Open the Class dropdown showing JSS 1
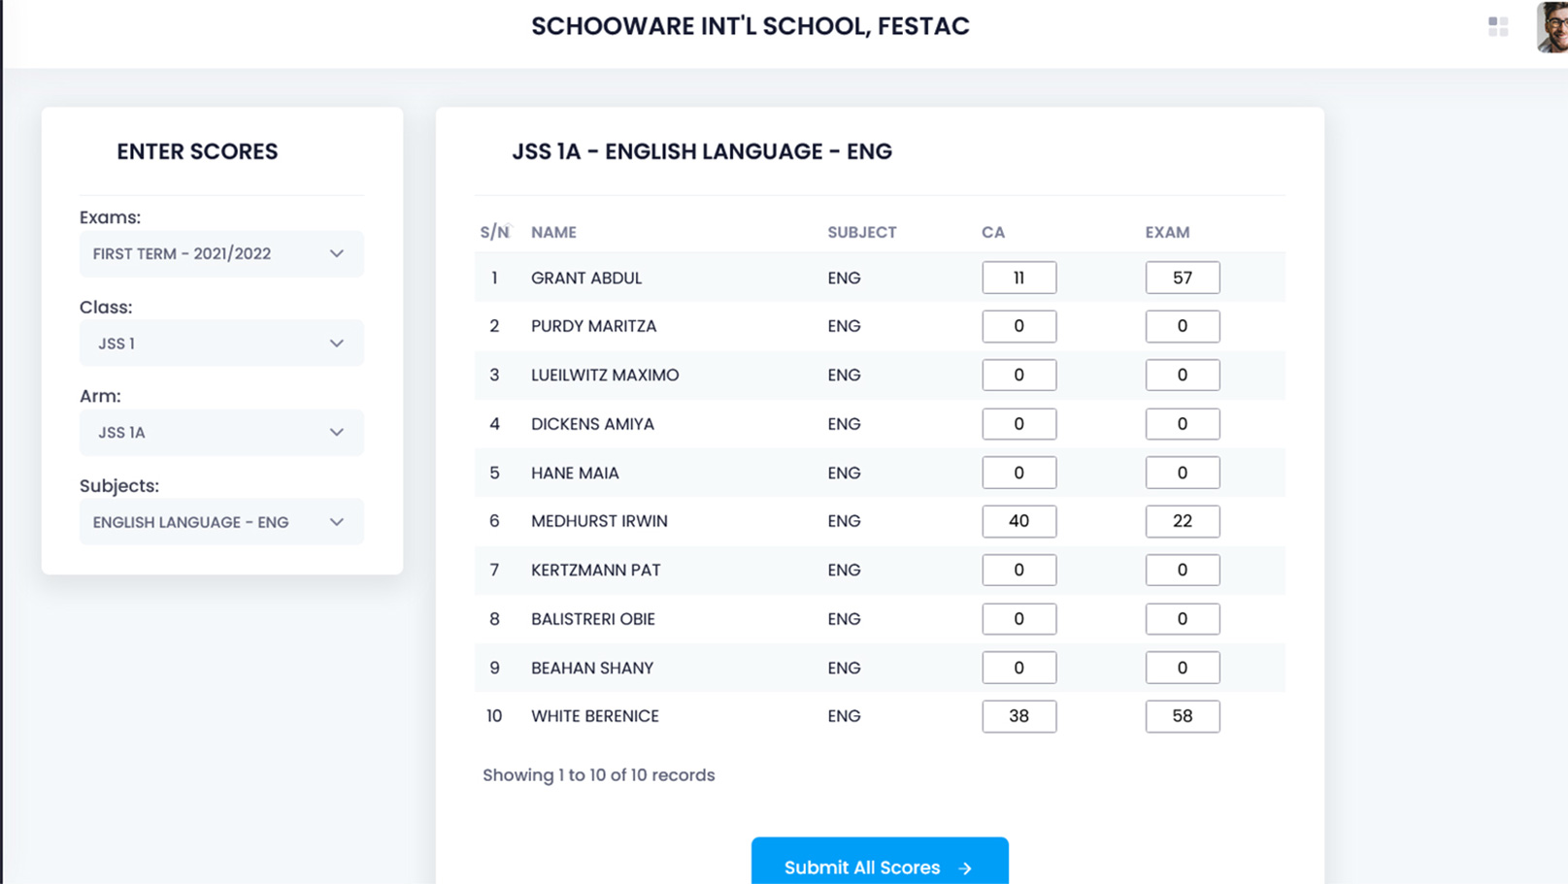This screenshot has width=1568, height=884. pos(221,344)
